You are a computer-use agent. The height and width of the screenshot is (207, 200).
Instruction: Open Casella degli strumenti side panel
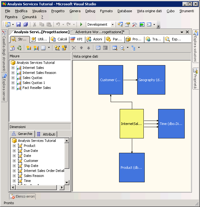[x=4, y=51]
